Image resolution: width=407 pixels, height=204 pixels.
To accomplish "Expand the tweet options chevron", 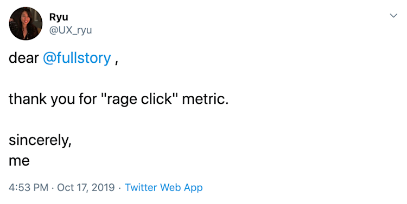I will 393,16.
